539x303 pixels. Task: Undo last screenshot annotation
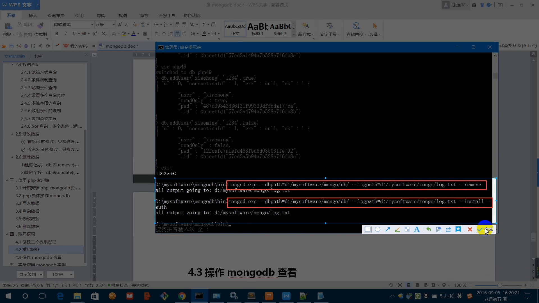click(429, 229)
